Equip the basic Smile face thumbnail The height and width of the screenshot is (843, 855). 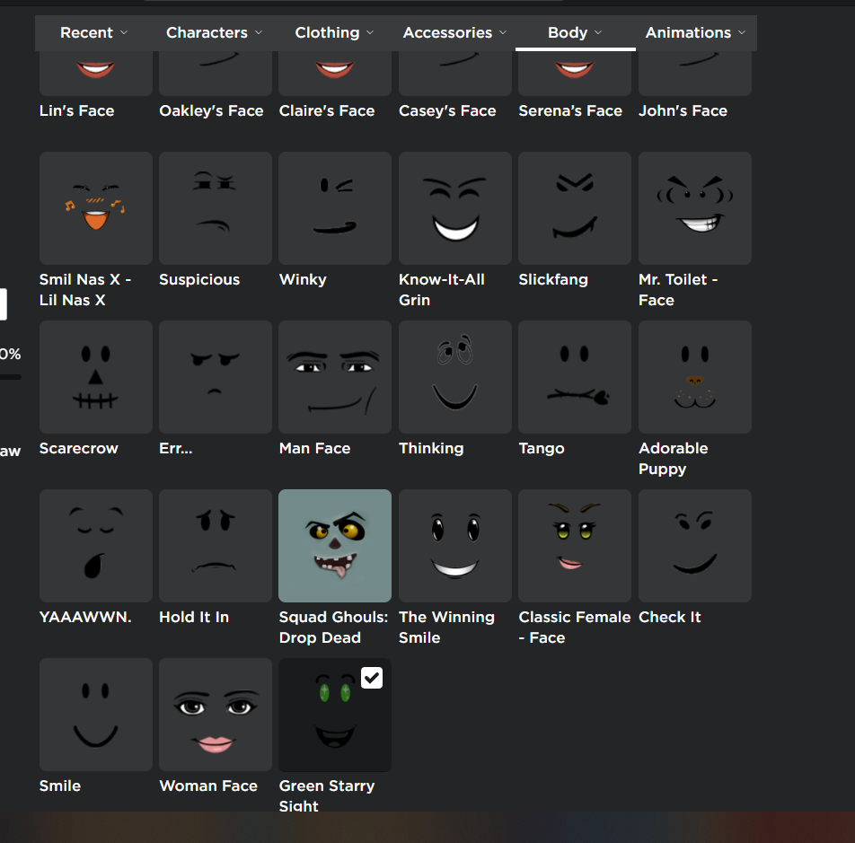(96, 715)
